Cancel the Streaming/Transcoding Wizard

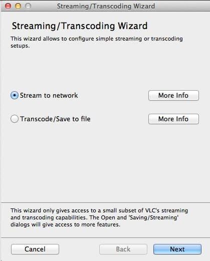click(x=35, y=249)
